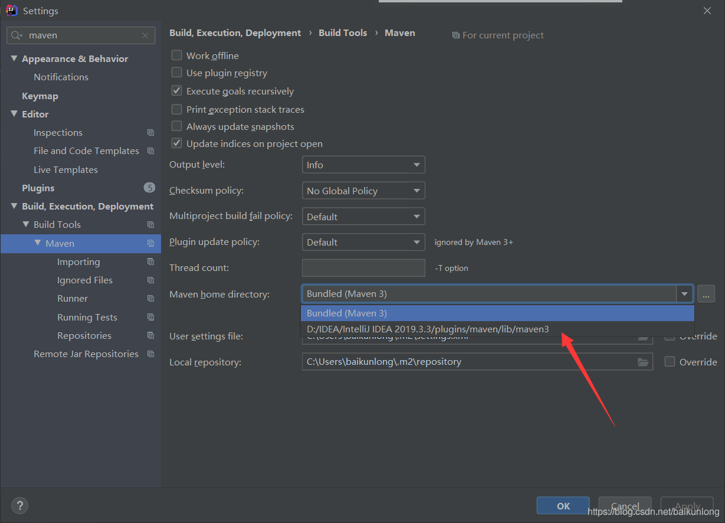Uncheck Execute goals recursively
Screen dimensions: 725x523
pos(176,91)
